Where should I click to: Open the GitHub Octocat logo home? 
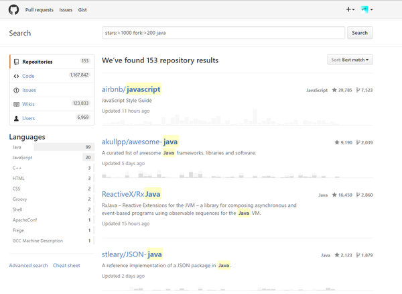[x=13, y=10]
